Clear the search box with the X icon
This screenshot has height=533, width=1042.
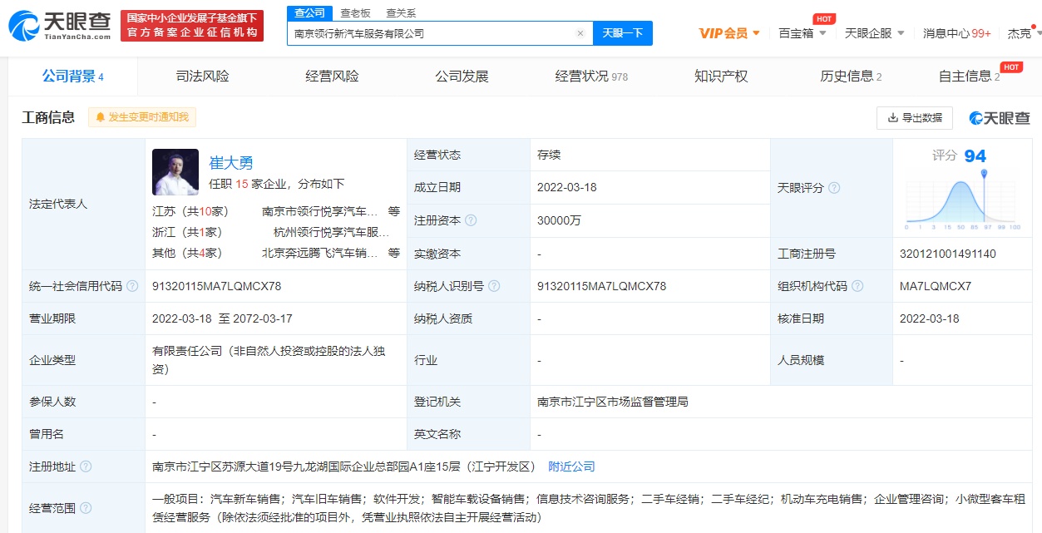click(x=580, y=33)
